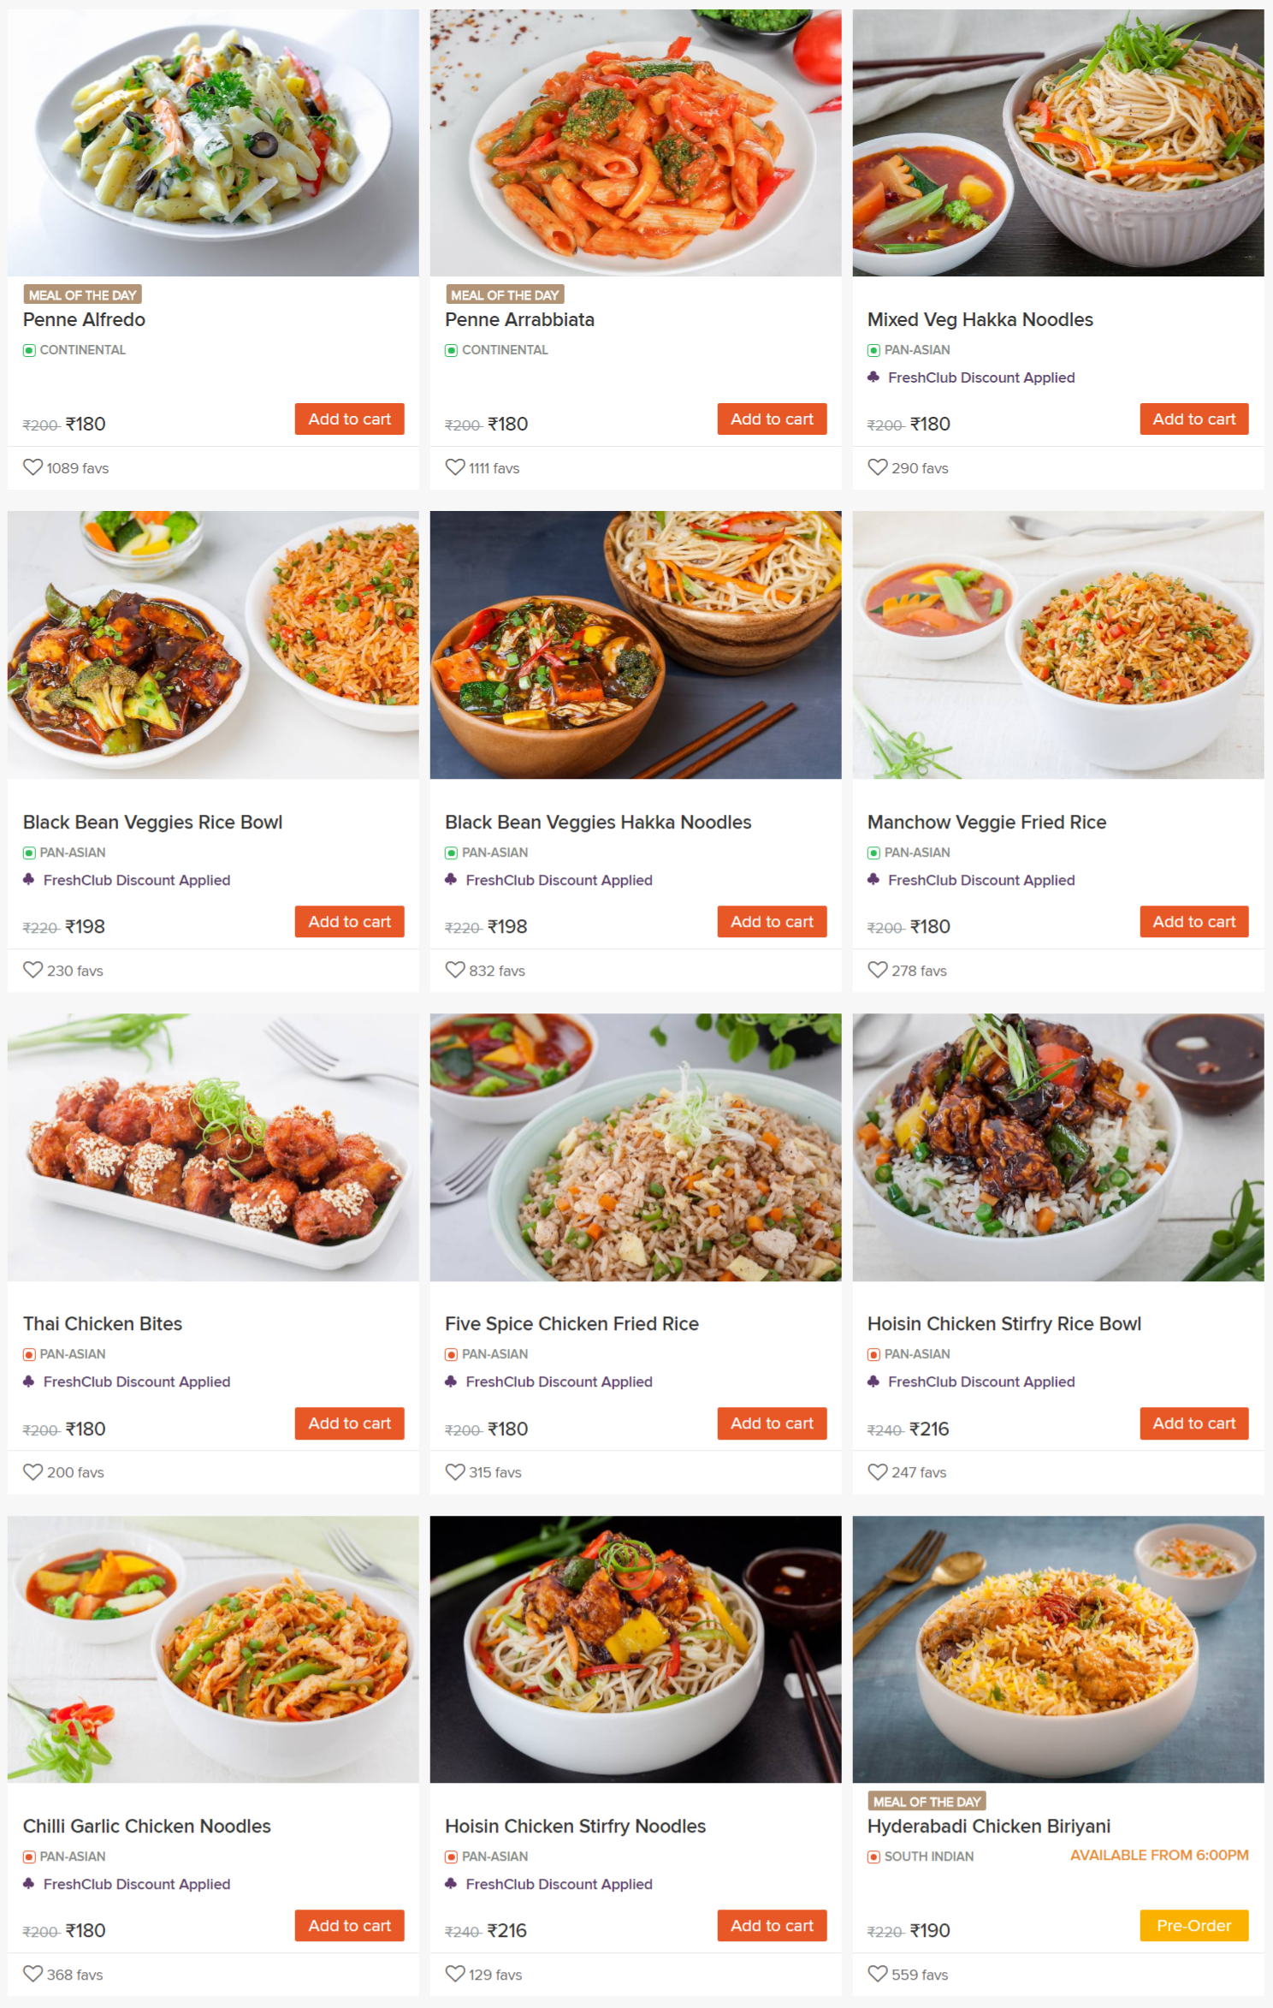Image resolution: width=1273 pixels, height=2008 pixels.
Task: Click FreshClub Discount Applied on Five Spice rice
Action: (x=559, y=1381)
